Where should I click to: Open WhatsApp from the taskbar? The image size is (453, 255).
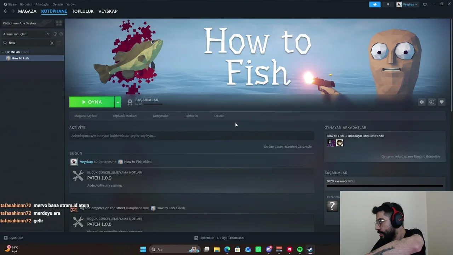pyautogui.click(x=258, y=249)
